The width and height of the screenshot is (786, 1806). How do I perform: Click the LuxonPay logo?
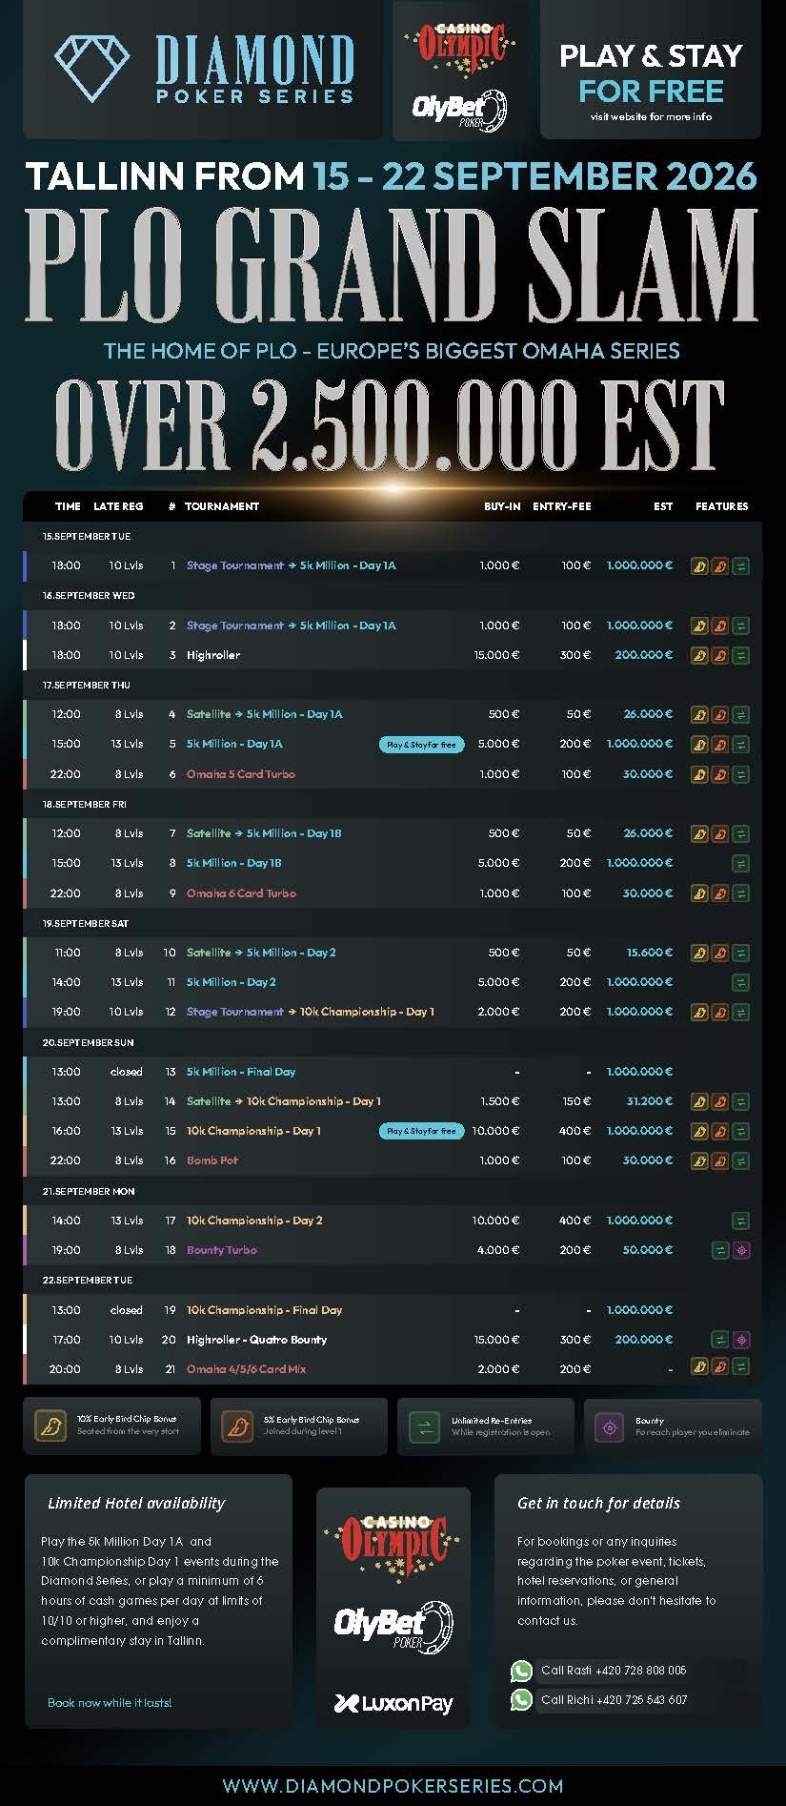[393, 1703]
